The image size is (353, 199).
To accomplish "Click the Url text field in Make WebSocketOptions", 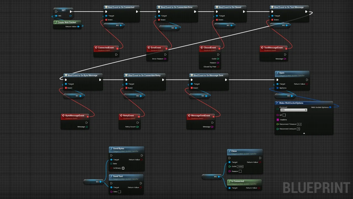I will 284,115.
